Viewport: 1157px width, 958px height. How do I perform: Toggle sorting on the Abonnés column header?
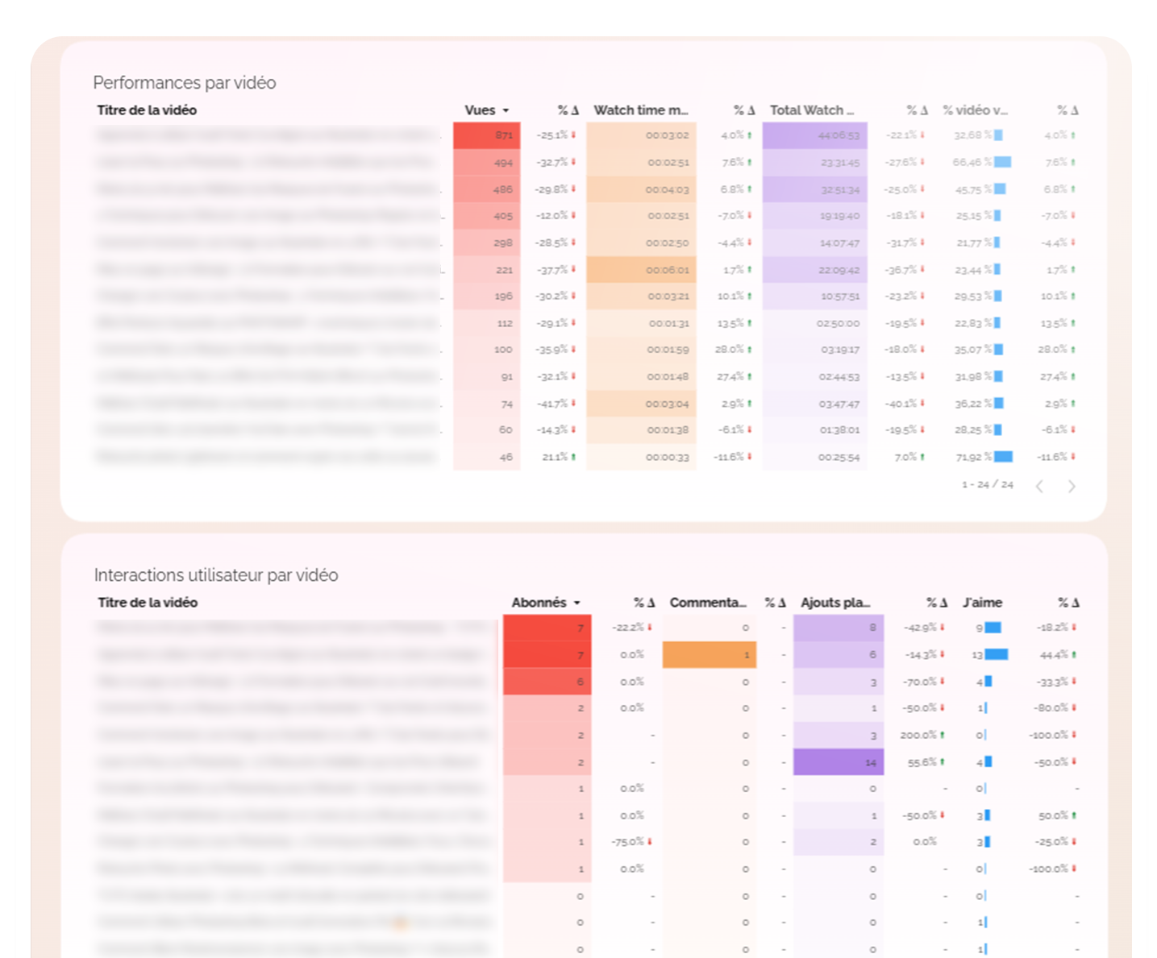(x=542, y=602)
